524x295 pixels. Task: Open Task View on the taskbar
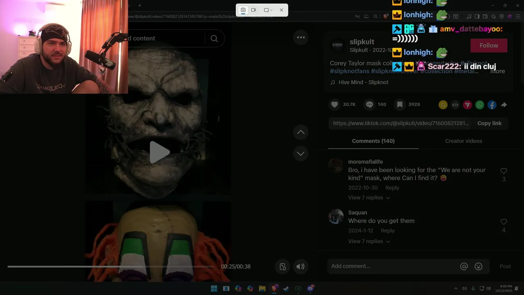pos(226,288)
